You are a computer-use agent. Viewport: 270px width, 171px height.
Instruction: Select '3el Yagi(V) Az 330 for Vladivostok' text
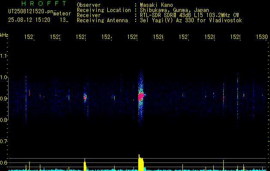point(191,21)
